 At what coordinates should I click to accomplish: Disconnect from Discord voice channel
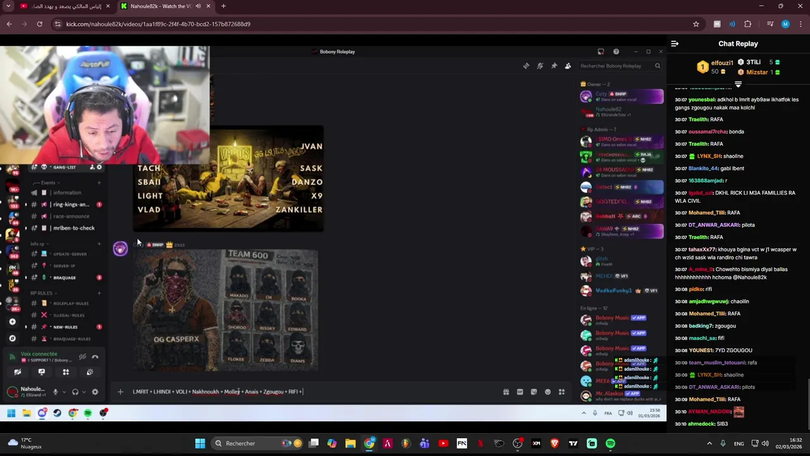click(x=95, y=357)
